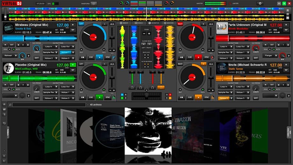
Task: Toggle AUTO loop on Mirabeau deck
Action: [14, 49]
